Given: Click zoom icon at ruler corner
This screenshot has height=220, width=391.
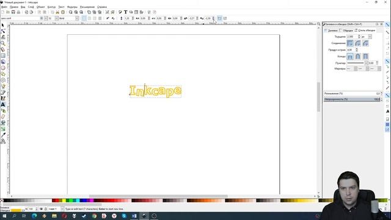Looking at the screenshot, I should 318,24.
